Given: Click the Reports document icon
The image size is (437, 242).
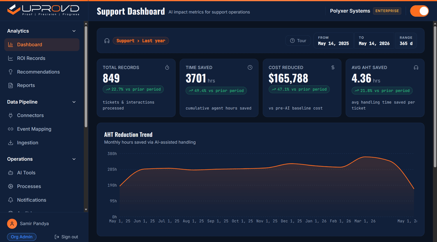Looking at the screenshot, I should pos(10,85).
